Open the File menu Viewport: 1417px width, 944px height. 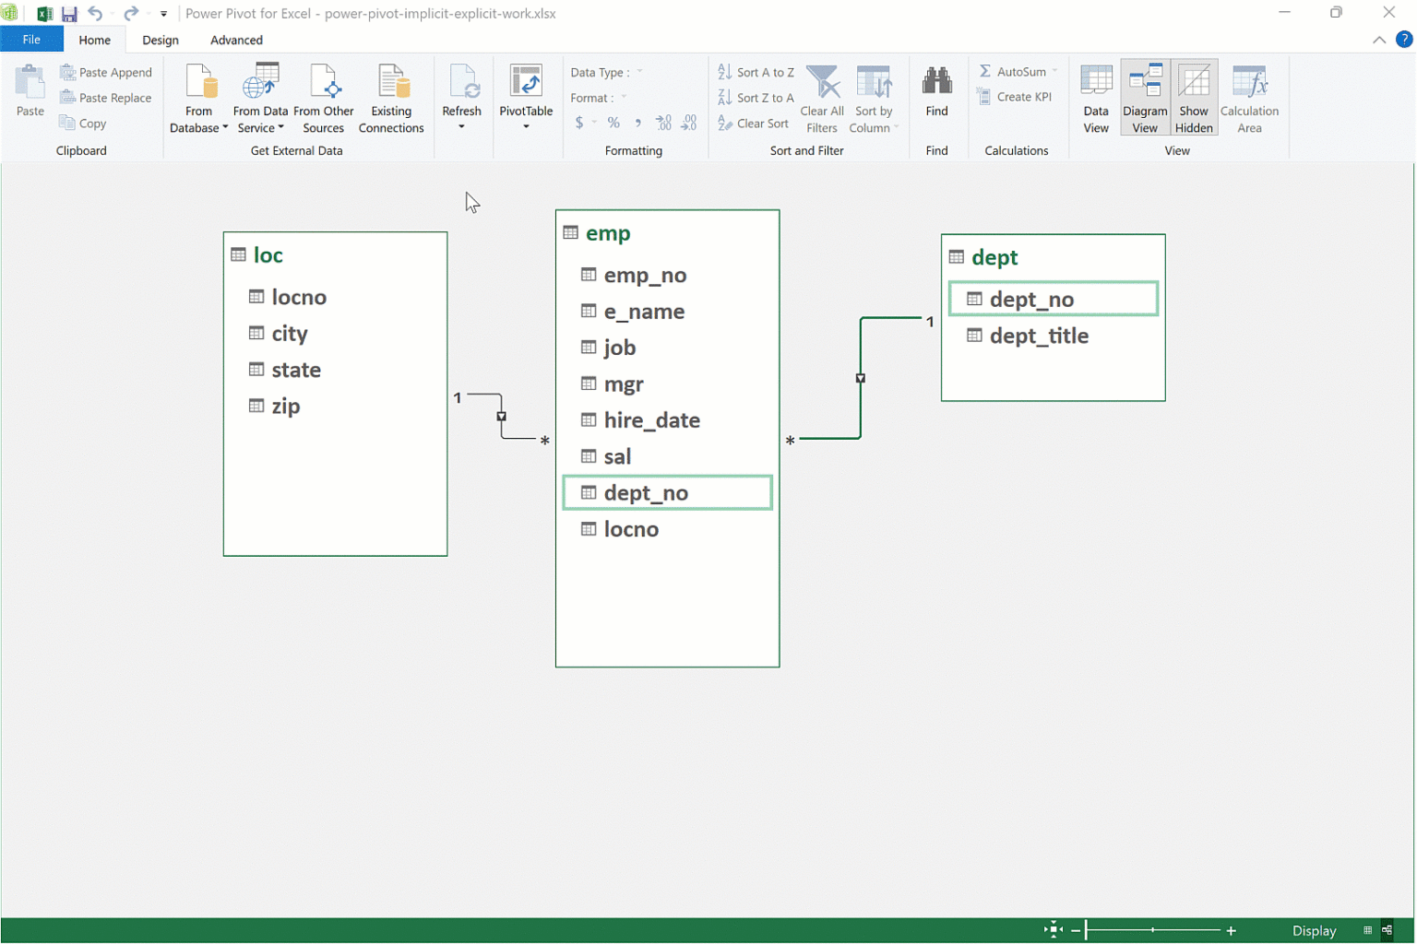[31, 40]
